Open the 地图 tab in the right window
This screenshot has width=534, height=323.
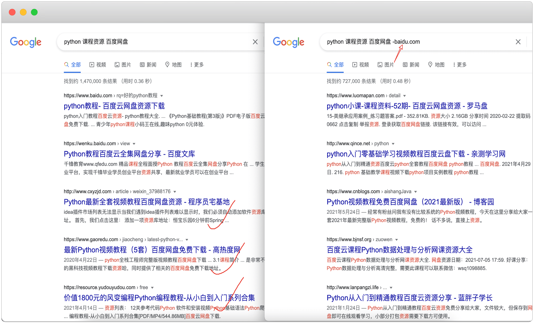coord(436,65)
